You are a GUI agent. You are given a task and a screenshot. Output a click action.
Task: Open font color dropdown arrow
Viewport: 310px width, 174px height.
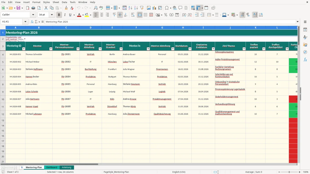83,15
